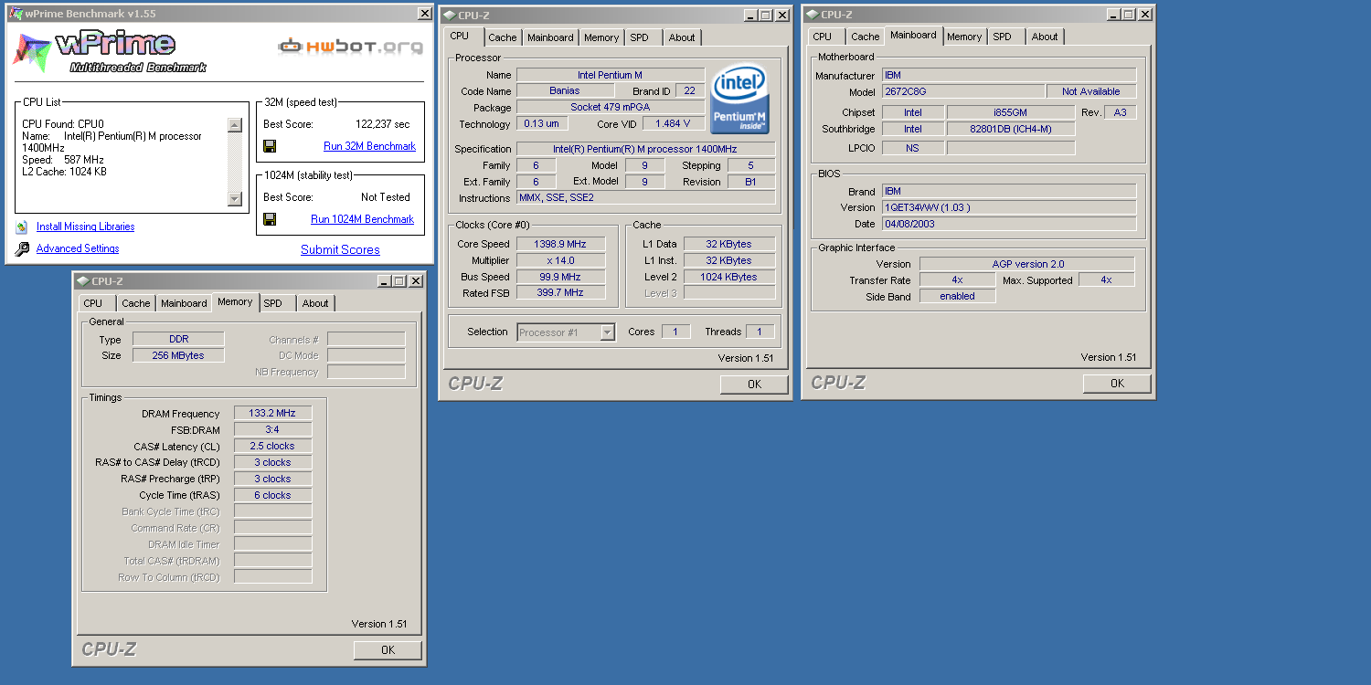Click the memory Size value 256 MBytes
This screenshot has height=685, width=1371.
[178, 355]
